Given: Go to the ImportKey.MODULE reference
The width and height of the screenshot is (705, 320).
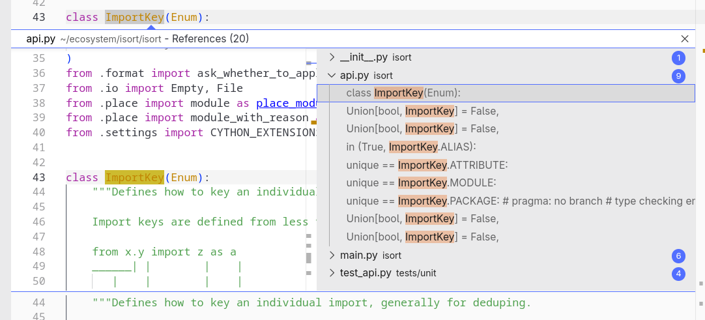Looking at the screenshot, I should pyautogui.click(x=421, y=183).
